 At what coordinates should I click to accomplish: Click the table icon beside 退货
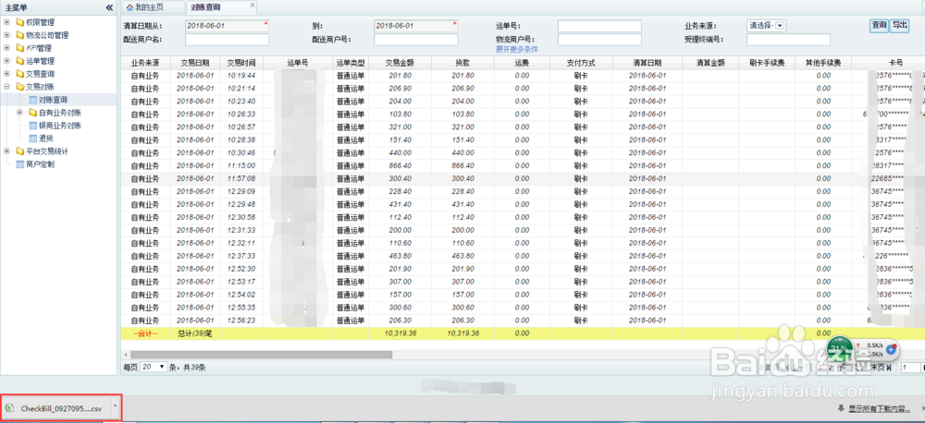pos(33,139)
